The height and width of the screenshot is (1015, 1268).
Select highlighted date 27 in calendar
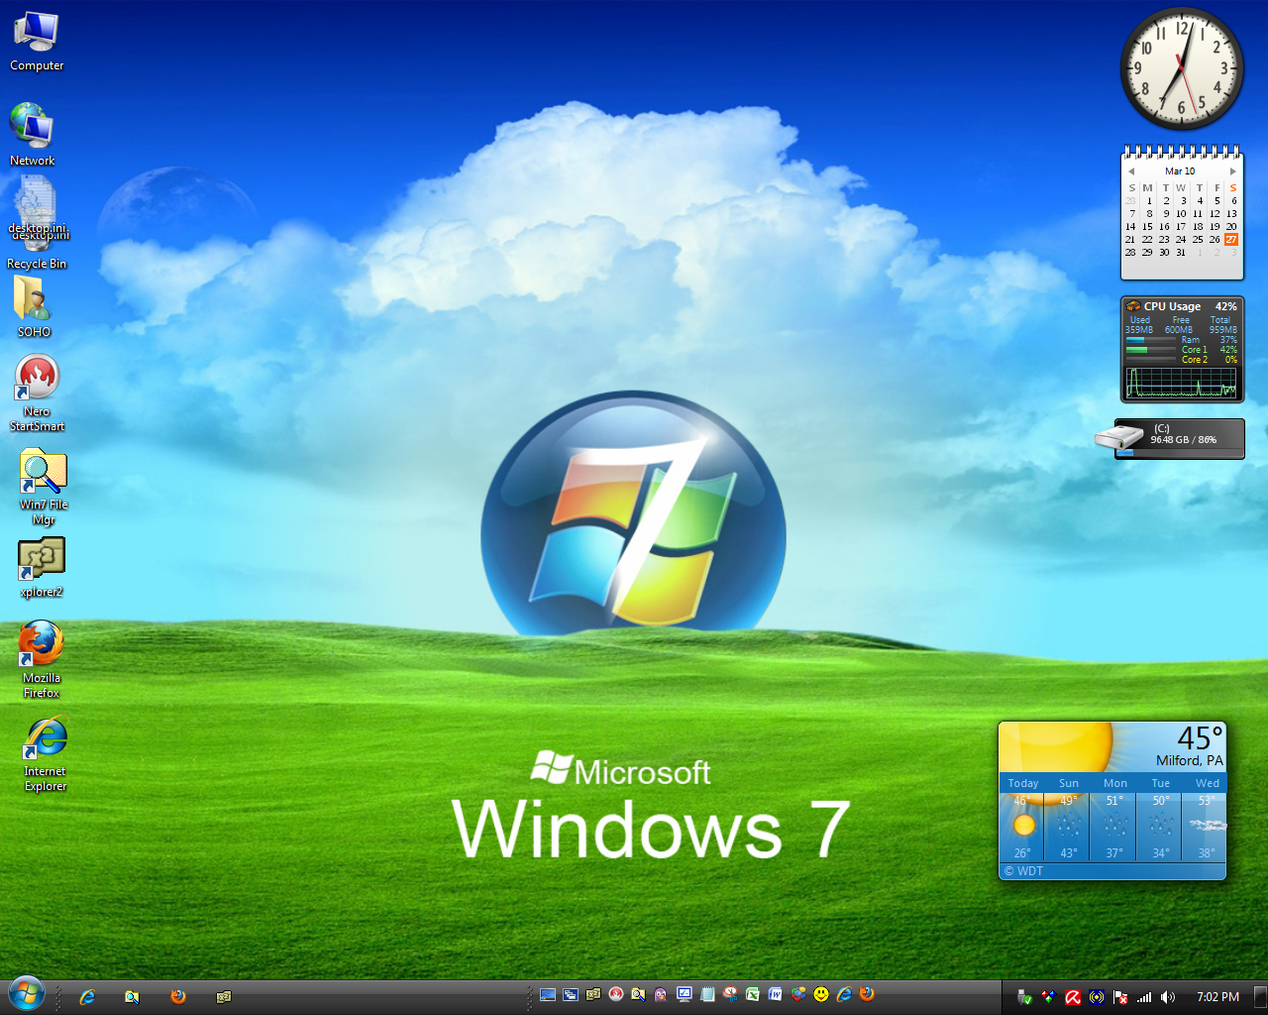coord(1231,239)
